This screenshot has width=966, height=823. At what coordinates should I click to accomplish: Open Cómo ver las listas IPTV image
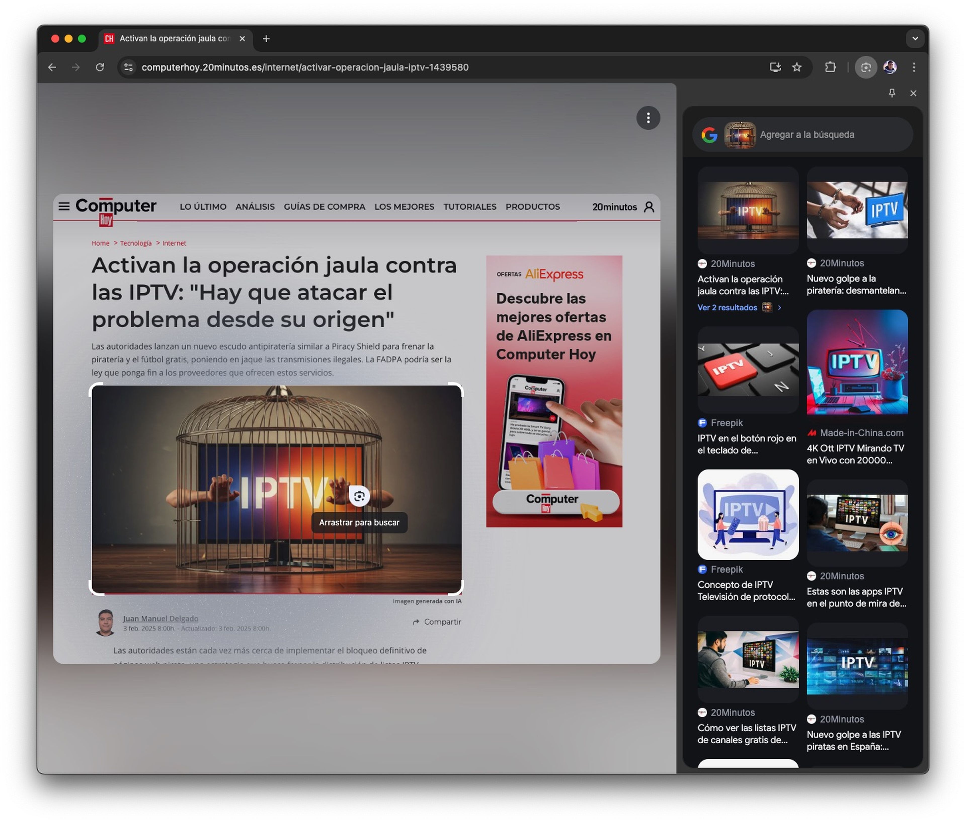coord(748,660)
